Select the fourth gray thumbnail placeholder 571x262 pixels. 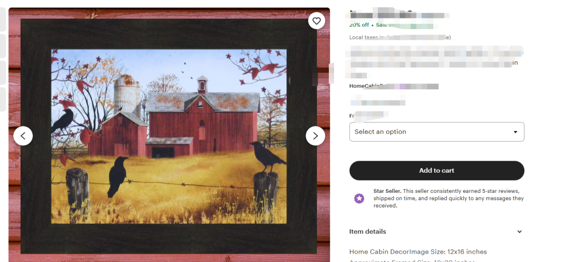point(3,99)
